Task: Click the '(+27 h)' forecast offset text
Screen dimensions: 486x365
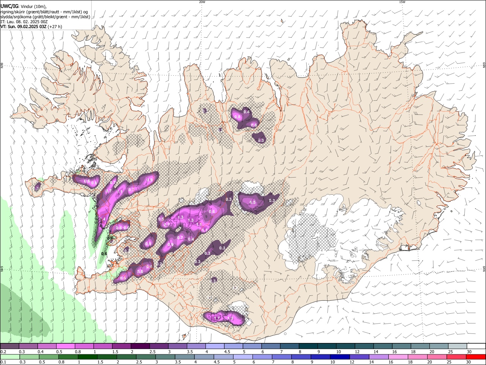Action: 55,27
